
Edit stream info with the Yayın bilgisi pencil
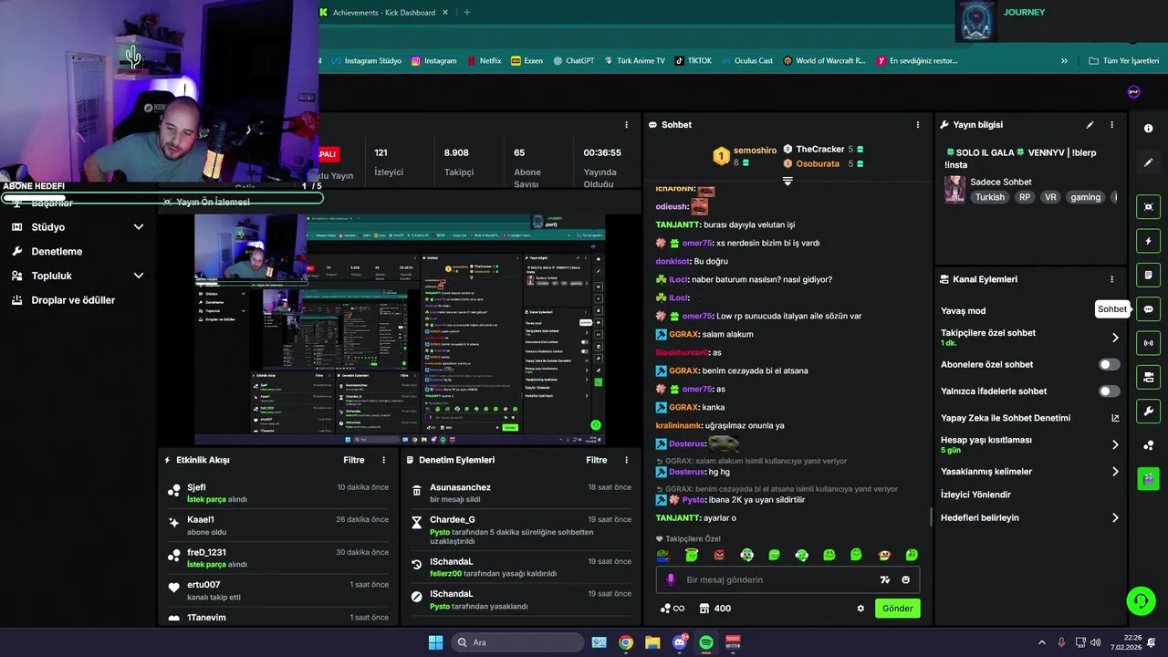point(1090,125)
